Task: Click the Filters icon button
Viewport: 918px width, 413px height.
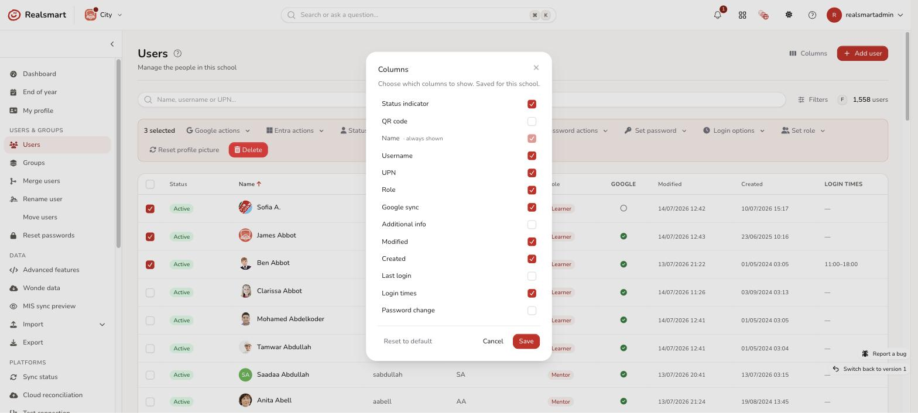Action: [x=813, y=99]
